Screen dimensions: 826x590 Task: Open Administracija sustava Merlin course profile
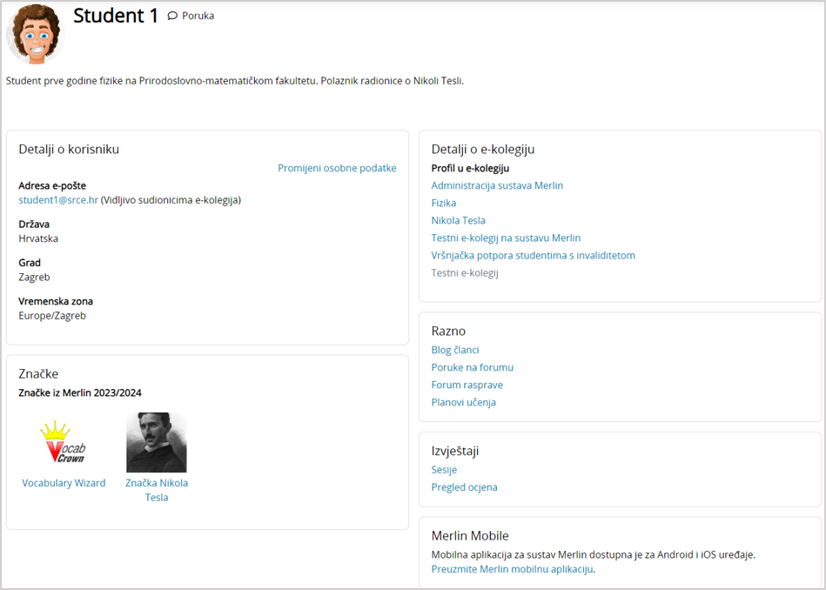click(497, 185)
